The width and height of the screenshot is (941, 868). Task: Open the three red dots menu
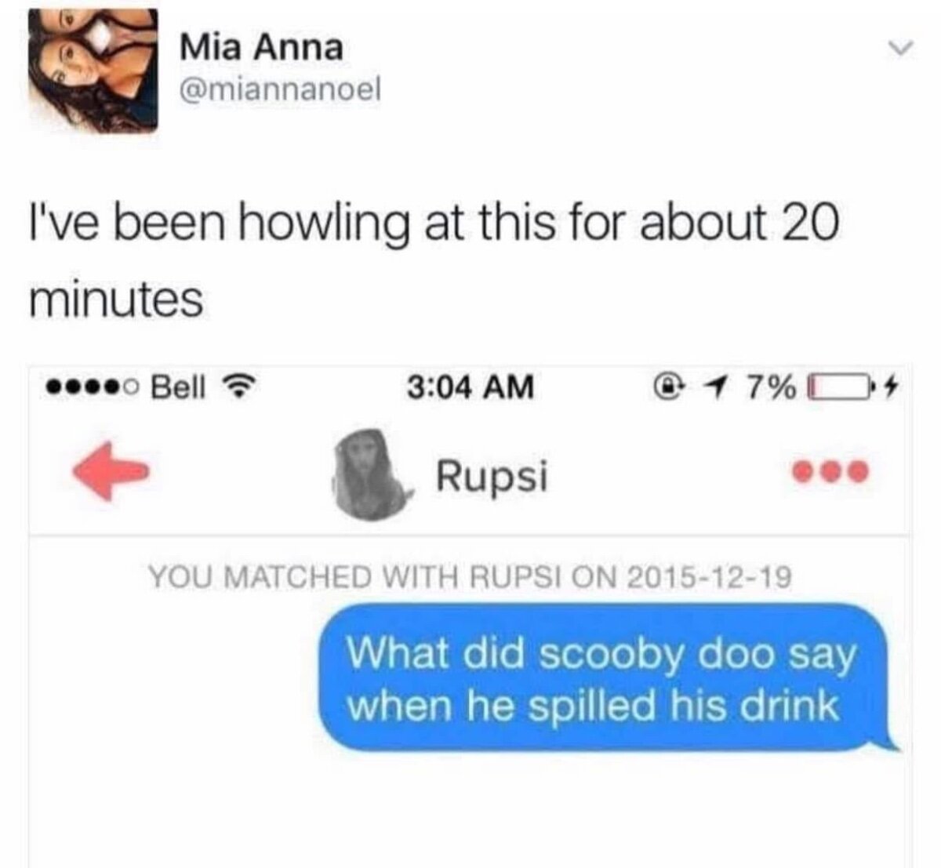[x=830, y=474]
